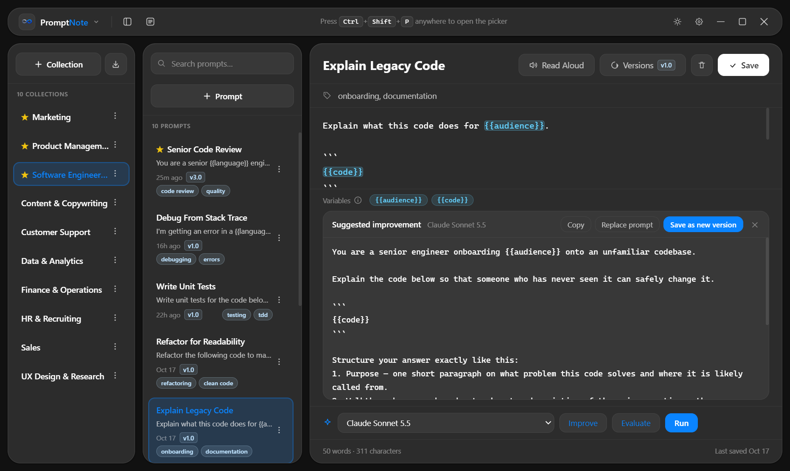The image size is (790, 471).
Task: Click the import download icon beside Collection
Action: pyautogui.click(x=116, y=64)
